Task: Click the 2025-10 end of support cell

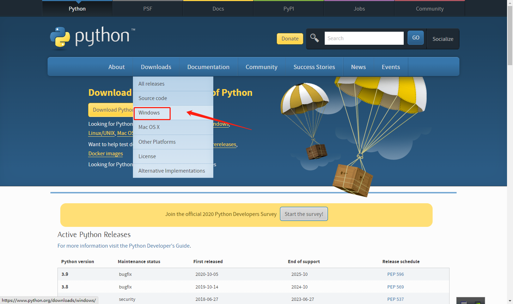Action: pyautogui.click(x=299, y=274)
